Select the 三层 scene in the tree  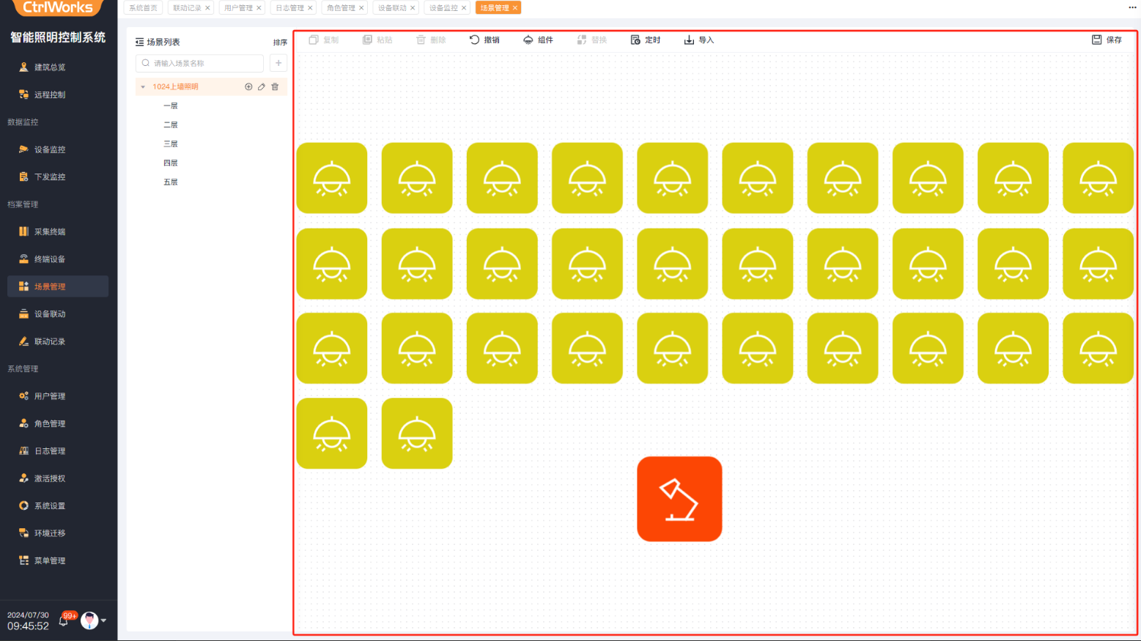tap(171, 144)
